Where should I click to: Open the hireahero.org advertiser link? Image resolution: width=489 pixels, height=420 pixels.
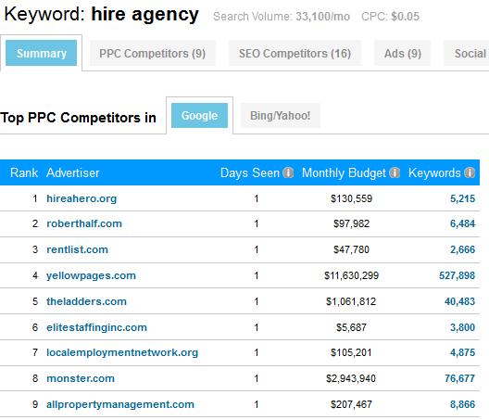[x=81, y=198]
